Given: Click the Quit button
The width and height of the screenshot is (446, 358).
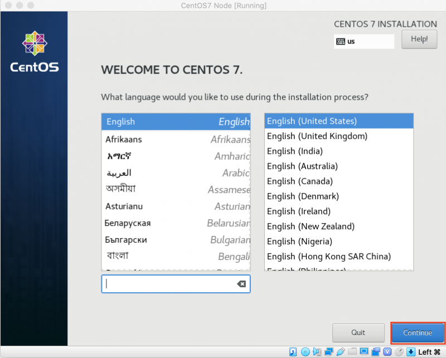Looking at the screenshot, I should [x=358, y=332].
